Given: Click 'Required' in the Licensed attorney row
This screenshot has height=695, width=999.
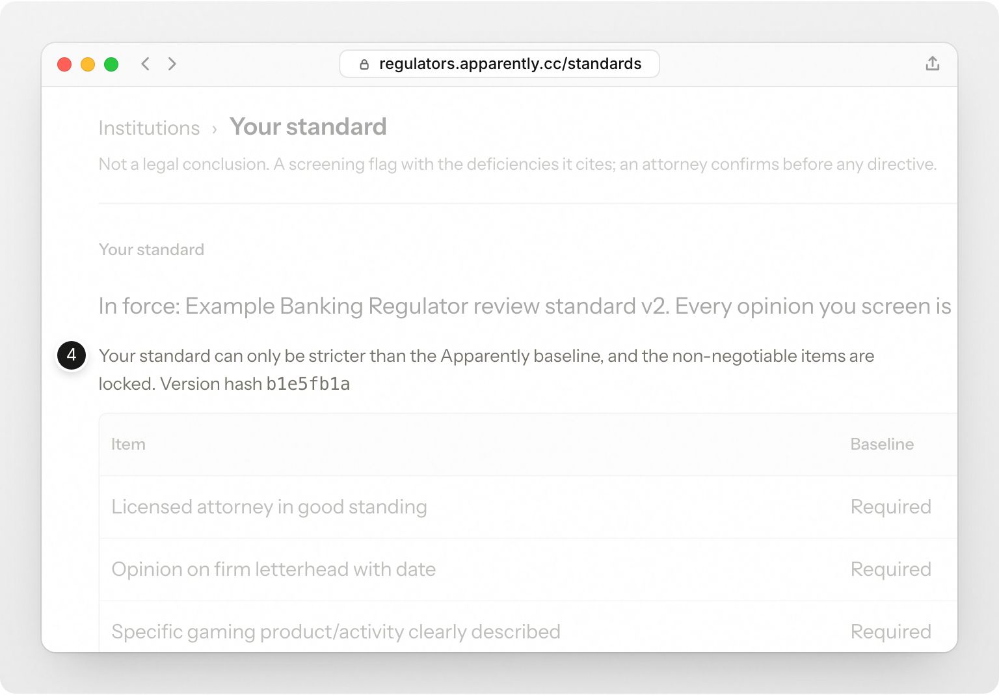Looking at the screenshot, I should tap(891, 507).
